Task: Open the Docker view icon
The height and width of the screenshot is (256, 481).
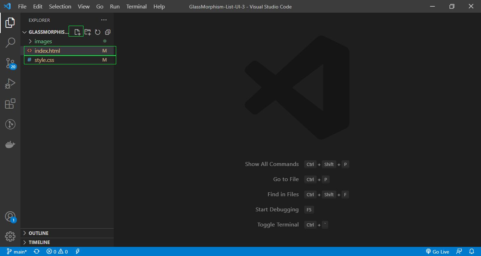Action: [10, 145]
